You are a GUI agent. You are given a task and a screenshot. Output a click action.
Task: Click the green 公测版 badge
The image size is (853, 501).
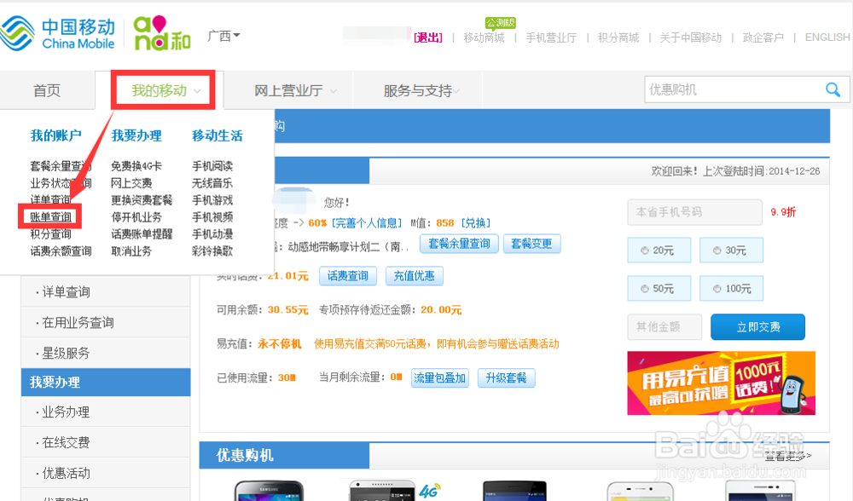(x=499, y=23)
